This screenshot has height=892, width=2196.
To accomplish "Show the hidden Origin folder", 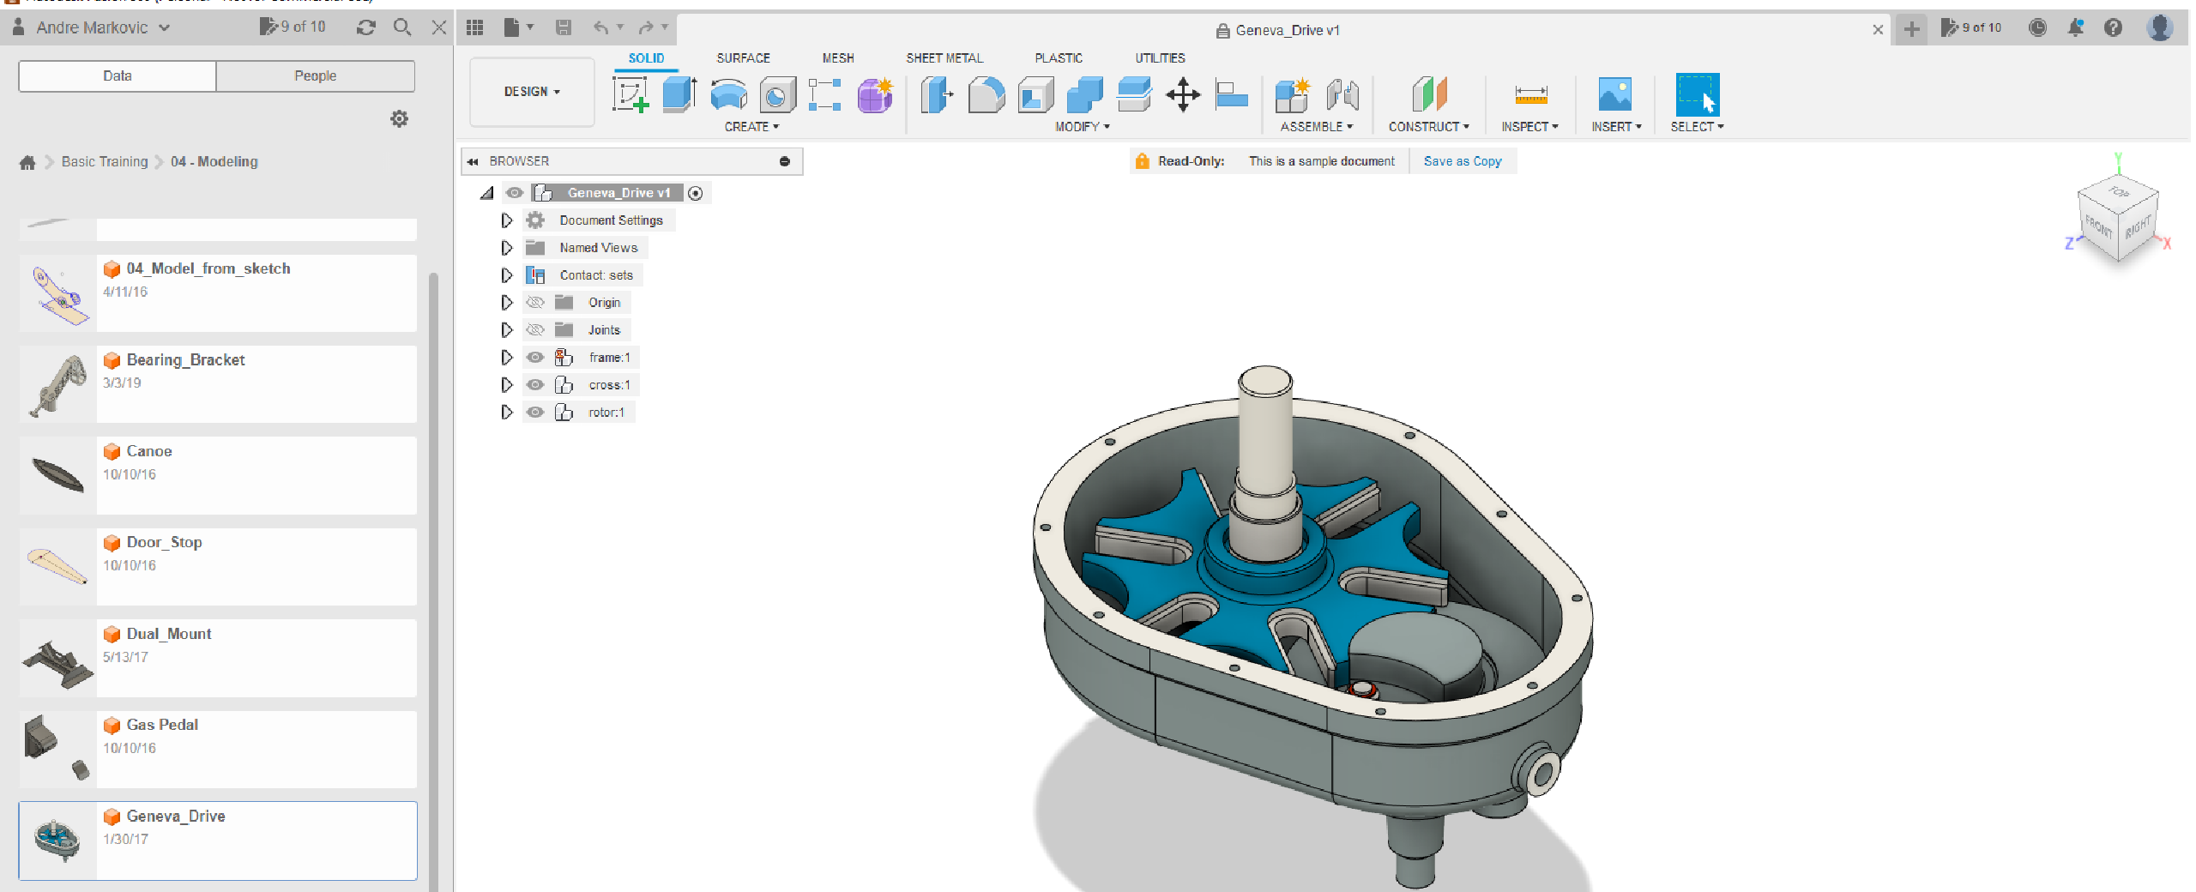I will (535, 303).
